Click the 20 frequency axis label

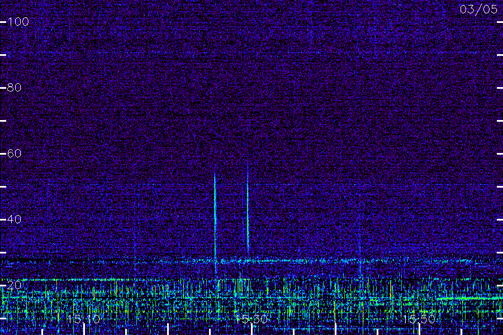[14, 285]
